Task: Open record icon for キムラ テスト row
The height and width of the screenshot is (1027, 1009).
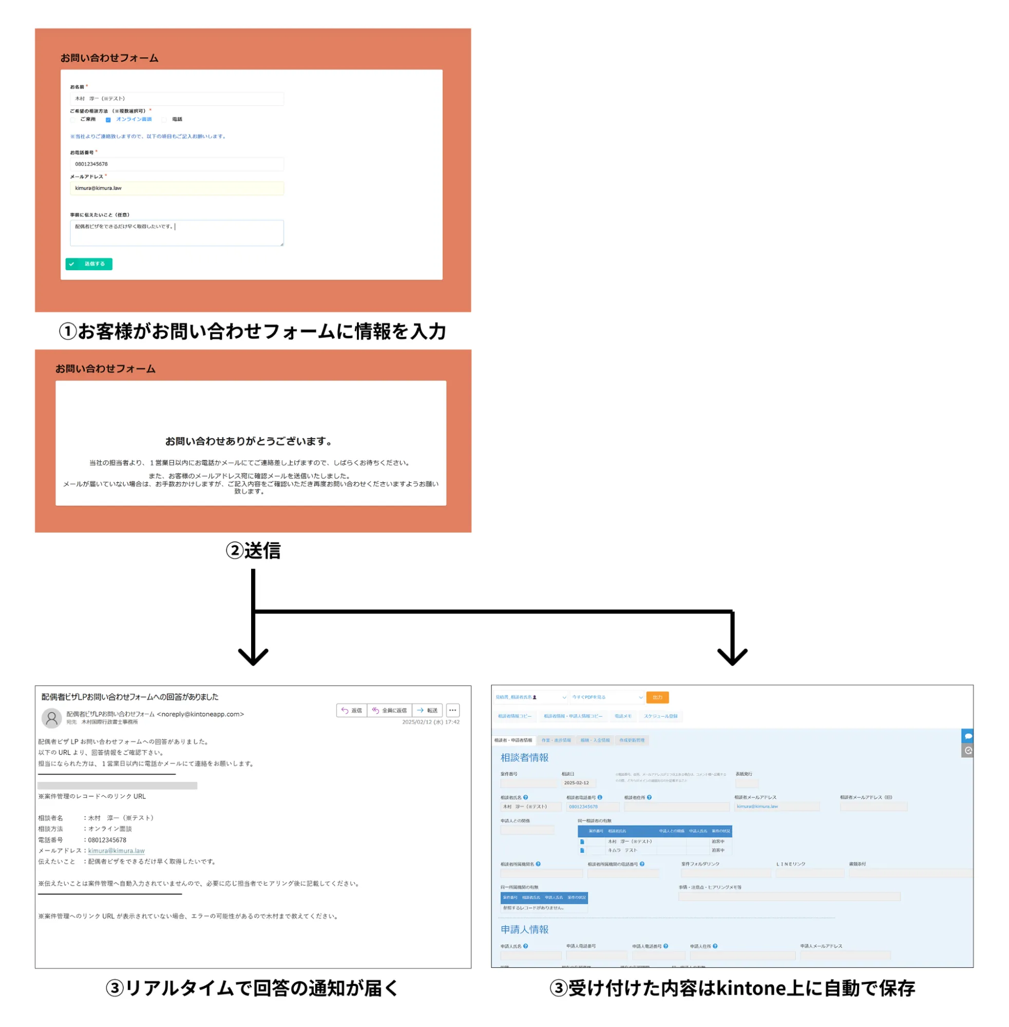Action: 582,850
